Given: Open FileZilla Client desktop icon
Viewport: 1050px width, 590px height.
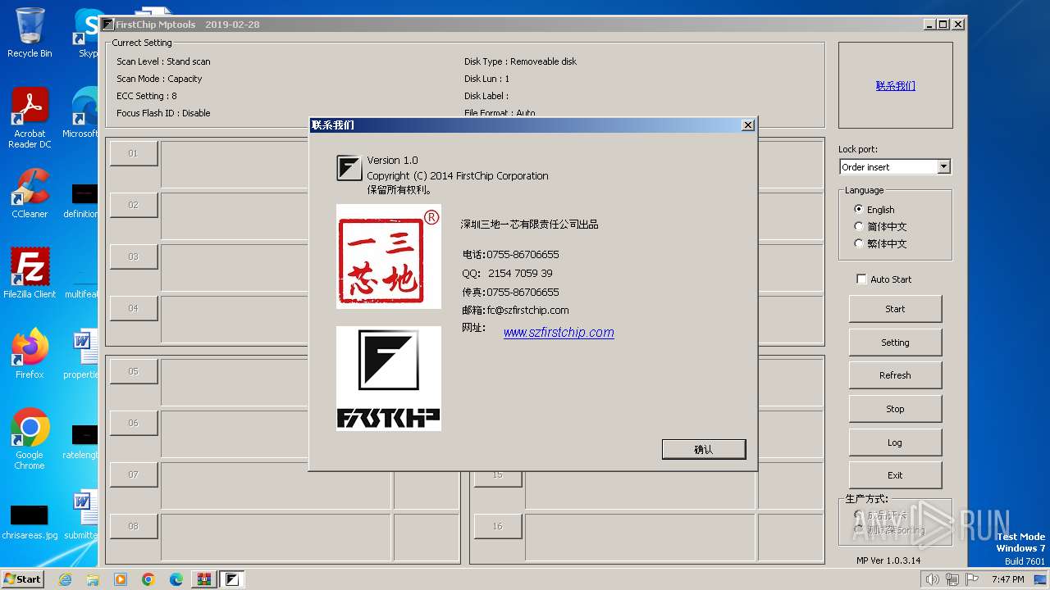Looking at the screenshot, I should point(30,273).
